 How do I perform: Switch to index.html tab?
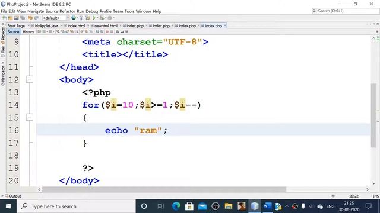click(76, 26)
